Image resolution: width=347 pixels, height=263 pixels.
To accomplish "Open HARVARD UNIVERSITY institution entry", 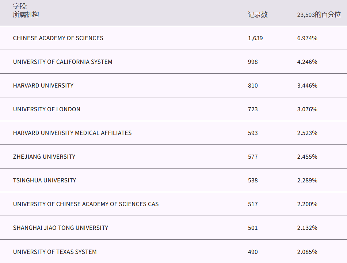I will (43, 86).
